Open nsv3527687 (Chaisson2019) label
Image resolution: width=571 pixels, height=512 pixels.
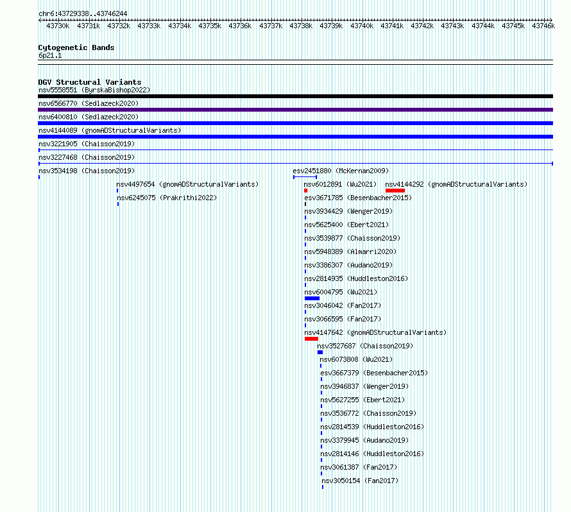coord(365,346)
